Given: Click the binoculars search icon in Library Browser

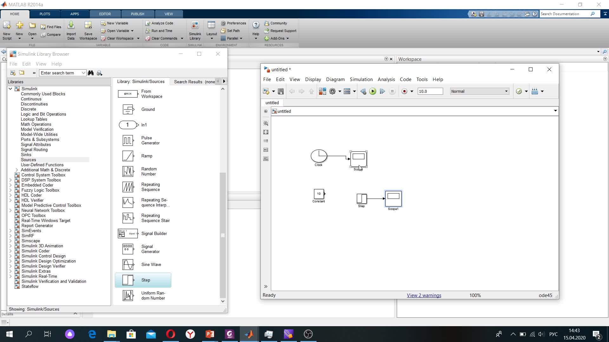Looking at the screenshot, I should pyautogui.click(x=91, y=73).
